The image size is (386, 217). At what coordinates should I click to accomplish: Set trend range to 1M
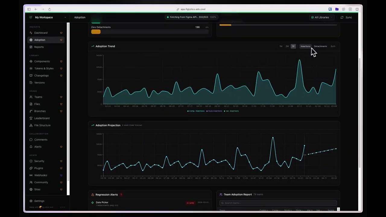point(281,46)
